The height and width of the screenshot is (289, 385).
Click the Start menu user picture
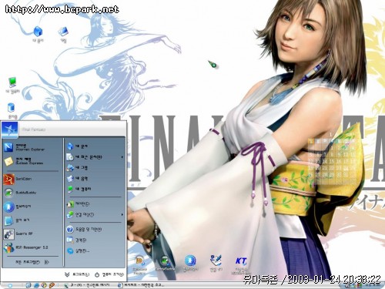point(10,129)
